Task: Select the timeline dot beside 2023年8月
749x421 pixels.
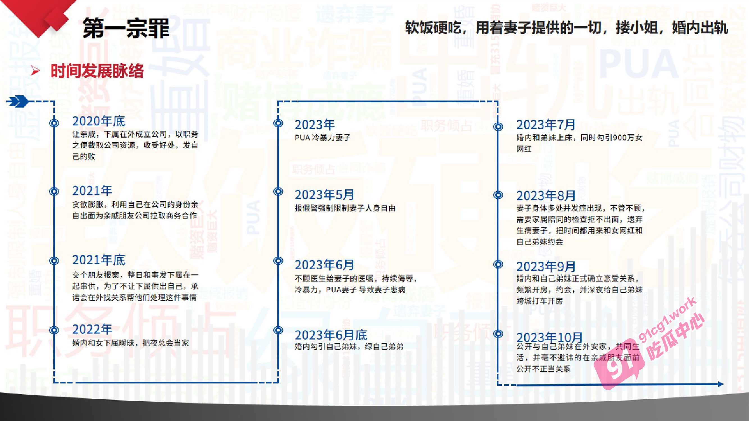Action: click(498, 195)
